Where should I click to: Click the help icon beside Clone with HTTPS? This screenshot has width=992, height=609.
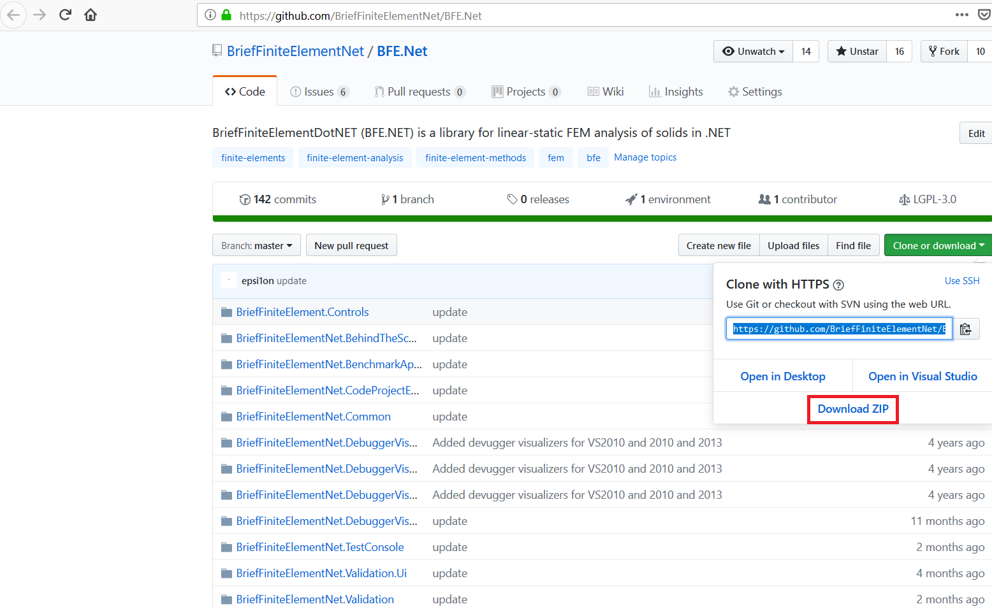838,285
